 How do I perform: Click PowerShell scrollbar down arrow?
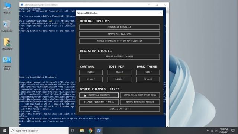(167, 126)
